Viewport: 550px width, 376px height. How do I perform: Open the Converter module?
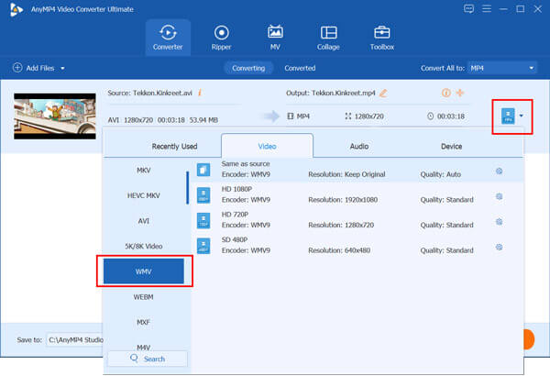pos(168,38)
